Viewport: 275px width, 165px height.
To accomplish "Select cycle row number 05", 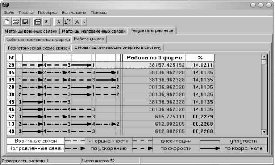I will point(111,72).
